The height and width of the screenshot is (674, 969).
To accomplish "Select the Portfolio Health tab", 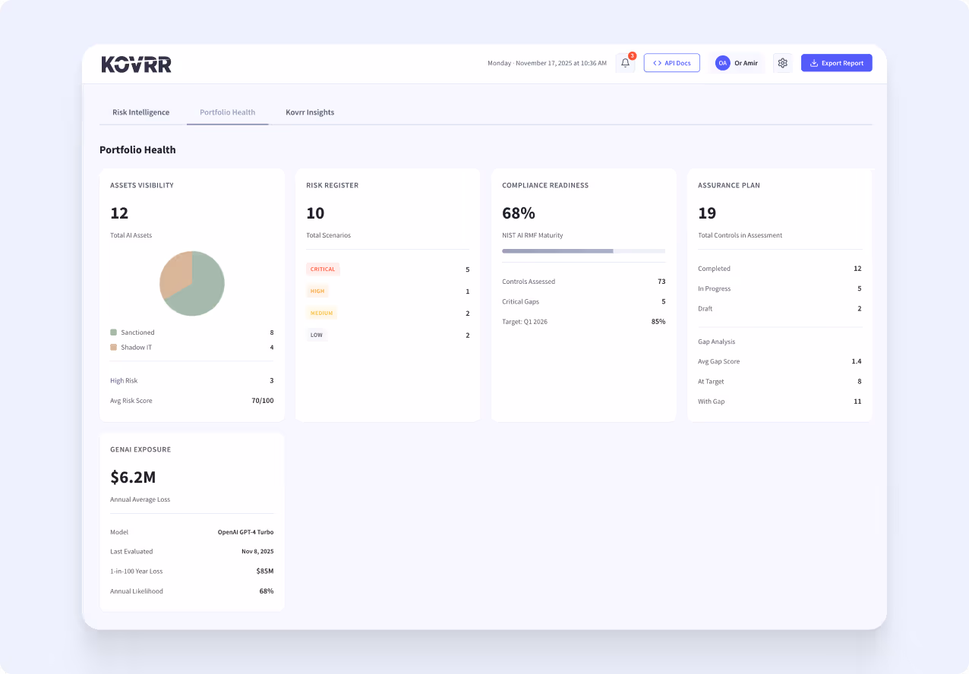I will (227, 112).
